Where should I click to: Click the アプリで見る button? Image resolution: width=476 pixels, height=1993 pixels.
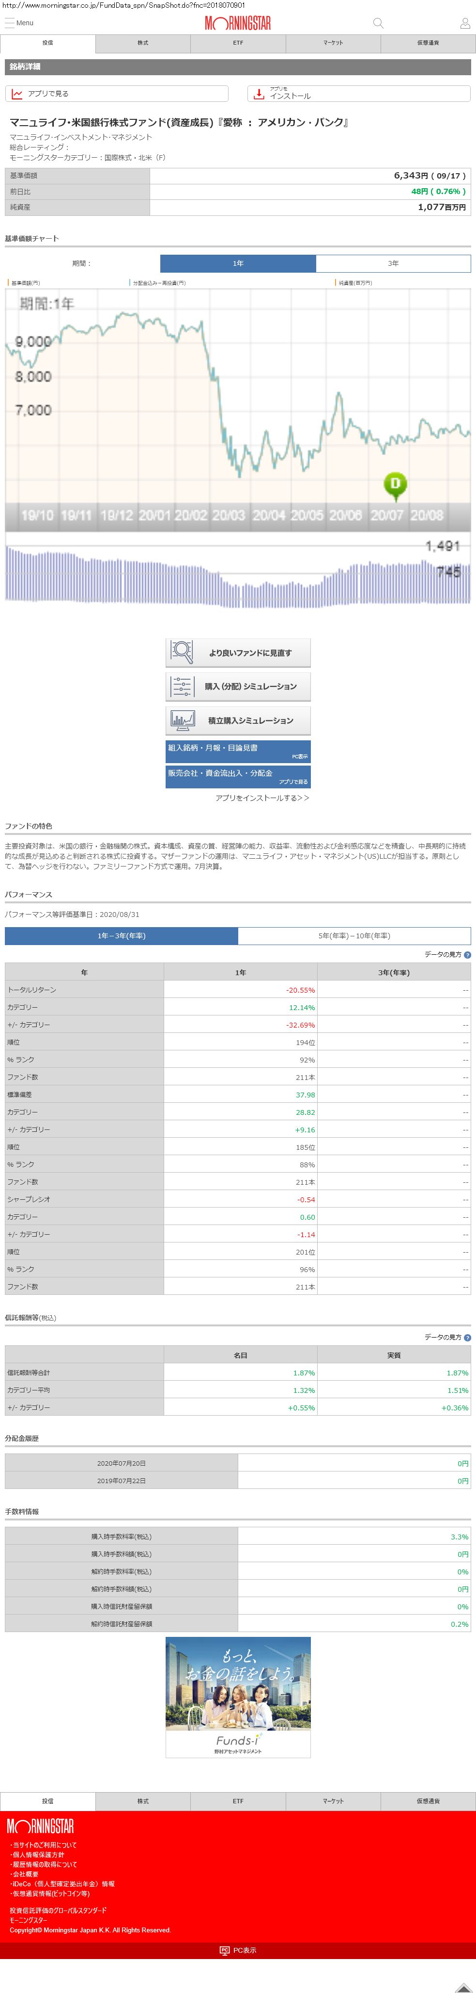pyautogui.click(x=117, y=94)
